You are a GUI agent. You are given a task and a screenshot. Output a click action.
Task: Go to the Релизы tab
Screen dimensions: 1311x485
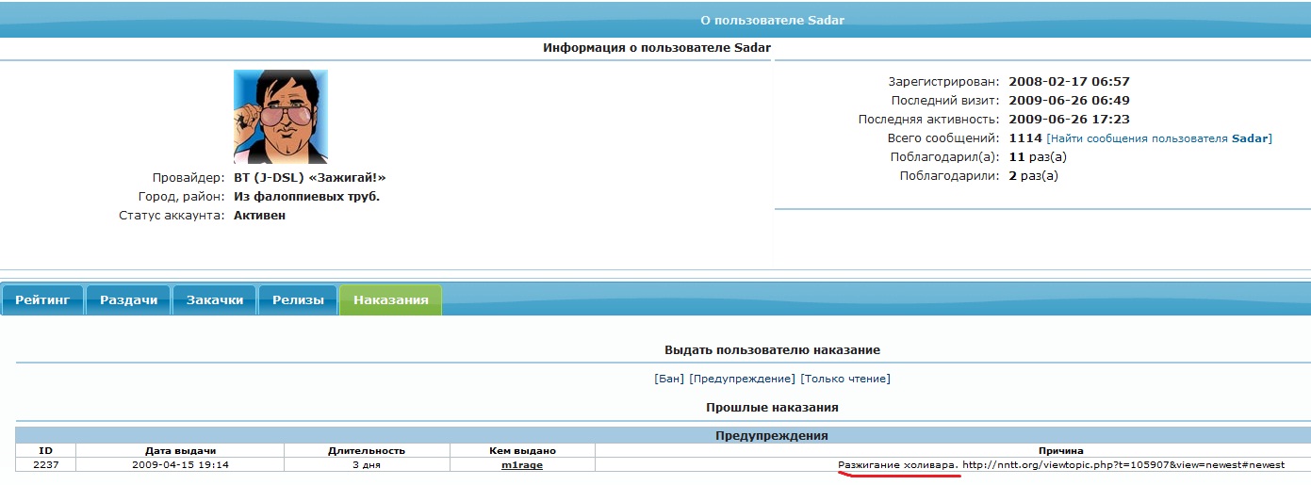point(298,300)
